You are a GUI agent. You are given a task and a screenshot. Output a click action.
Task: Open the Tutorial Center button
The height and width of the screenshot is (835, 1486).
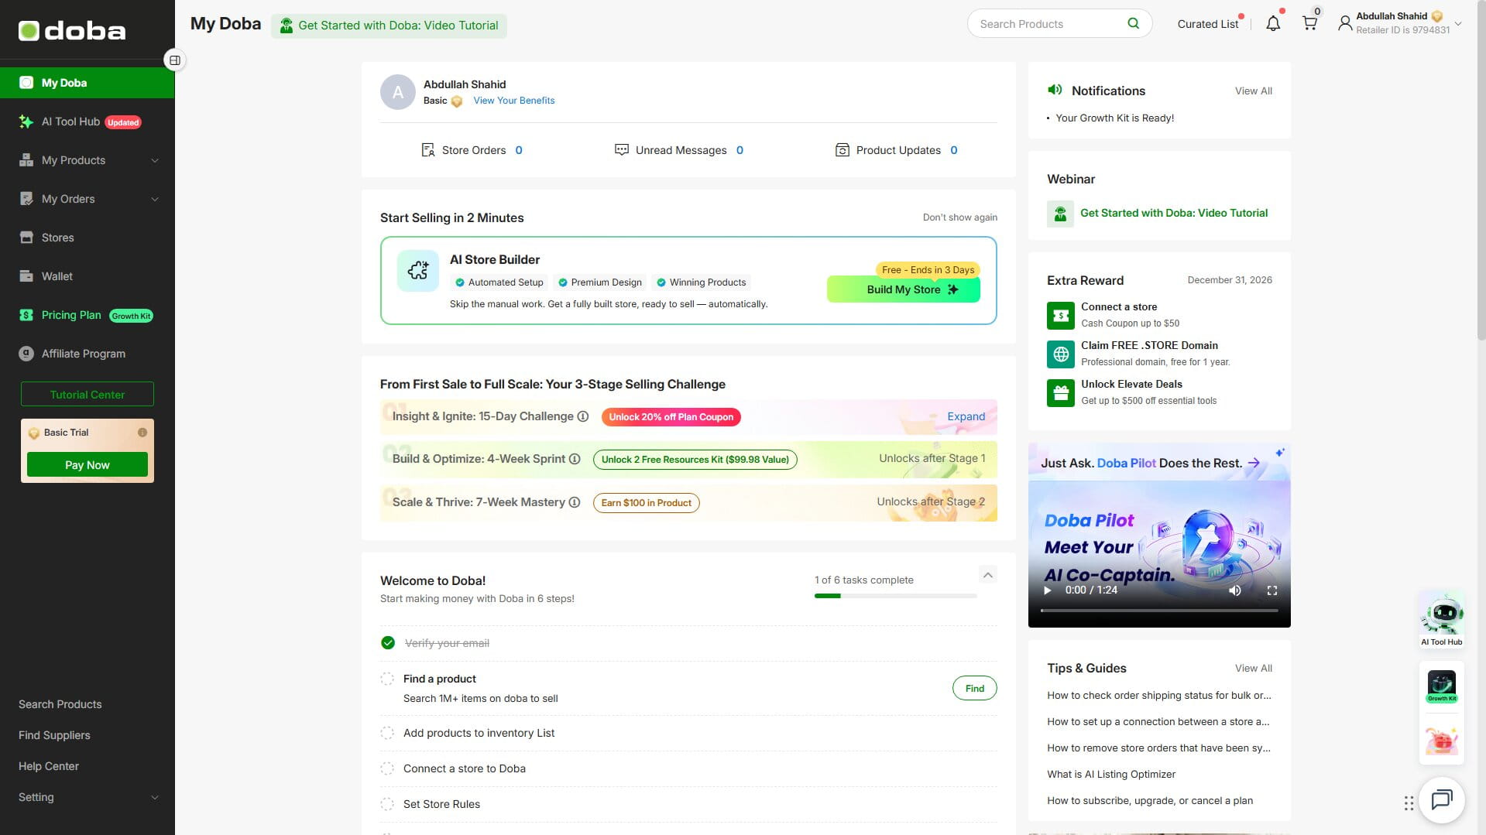pos(88,394)
